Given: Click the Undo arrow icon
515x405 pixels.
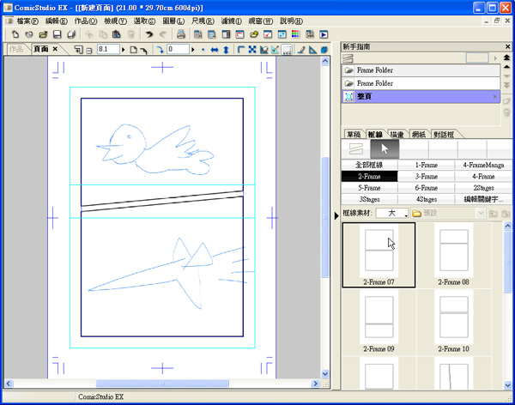Looking at the screenshot, I should click(149, 35).
